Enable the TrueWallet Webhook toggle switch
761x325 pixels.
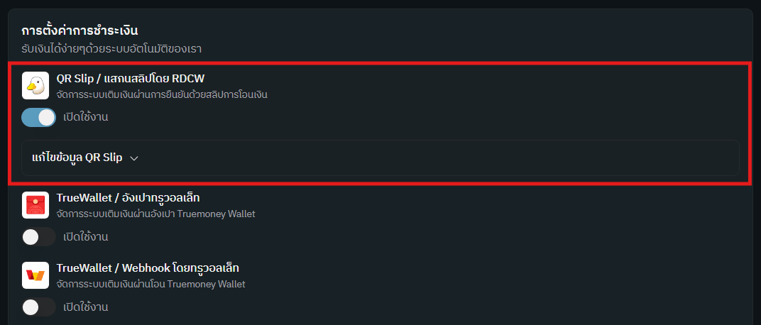38,307
